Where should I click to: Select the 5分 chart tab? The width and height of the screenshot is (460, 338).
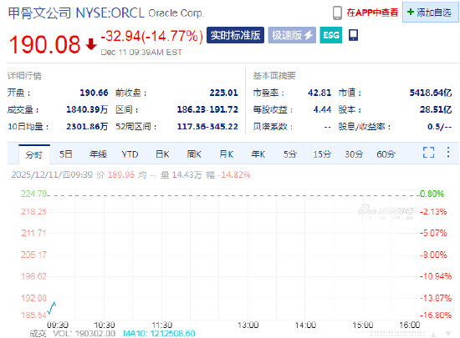[x=290, y=154]
